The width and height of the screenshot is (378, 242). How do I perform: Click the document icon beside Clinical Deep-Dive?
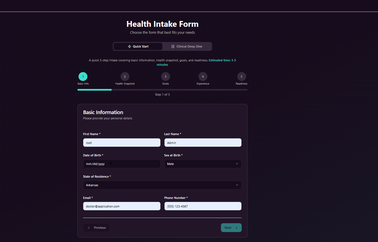pos(173,46)
